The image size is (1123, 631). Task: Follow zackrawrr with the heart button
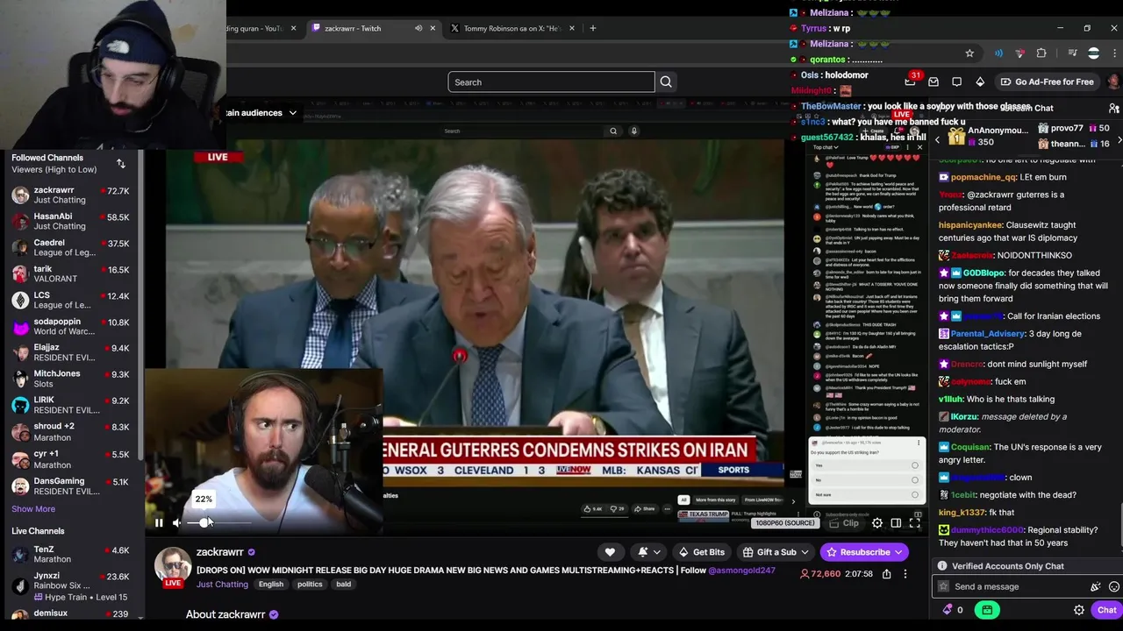610,552
